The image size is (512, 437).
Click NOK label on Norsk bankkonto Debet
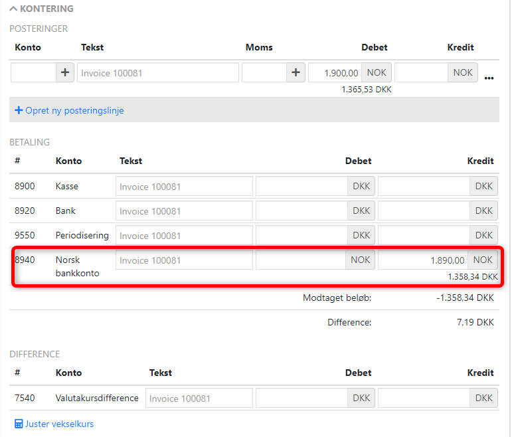point(361,260)
